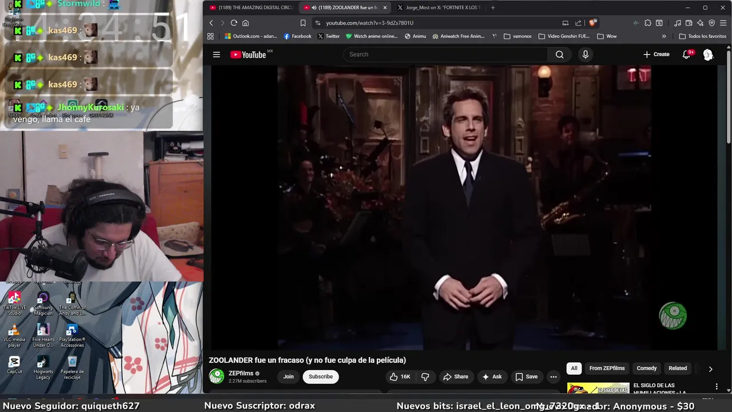Select the From ZEPfilms filter chip
The height and width of the screenshot is (412, 732).
(x=607, y=368)
